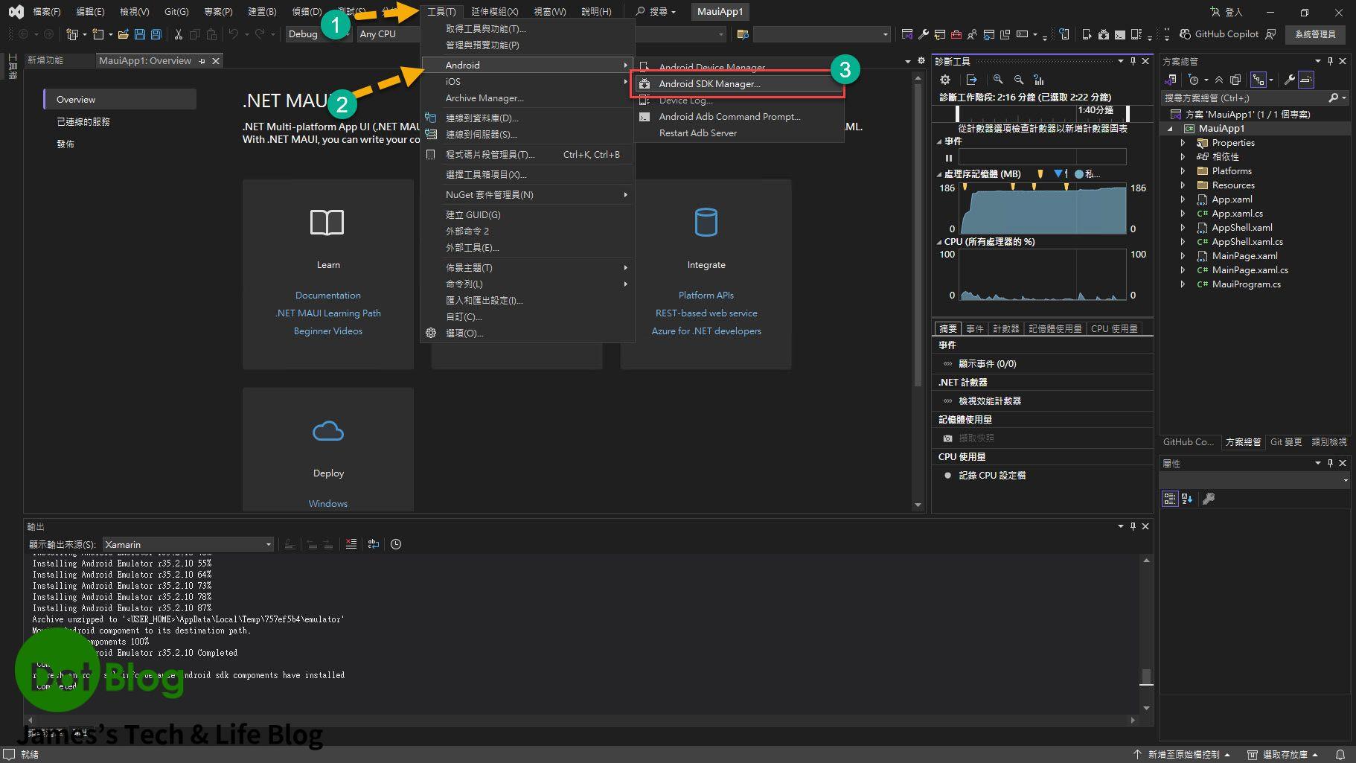1356x763 pixels.
Task: Expand the MainPage.xaml tree node
Action: click(x=1183, y=256)
